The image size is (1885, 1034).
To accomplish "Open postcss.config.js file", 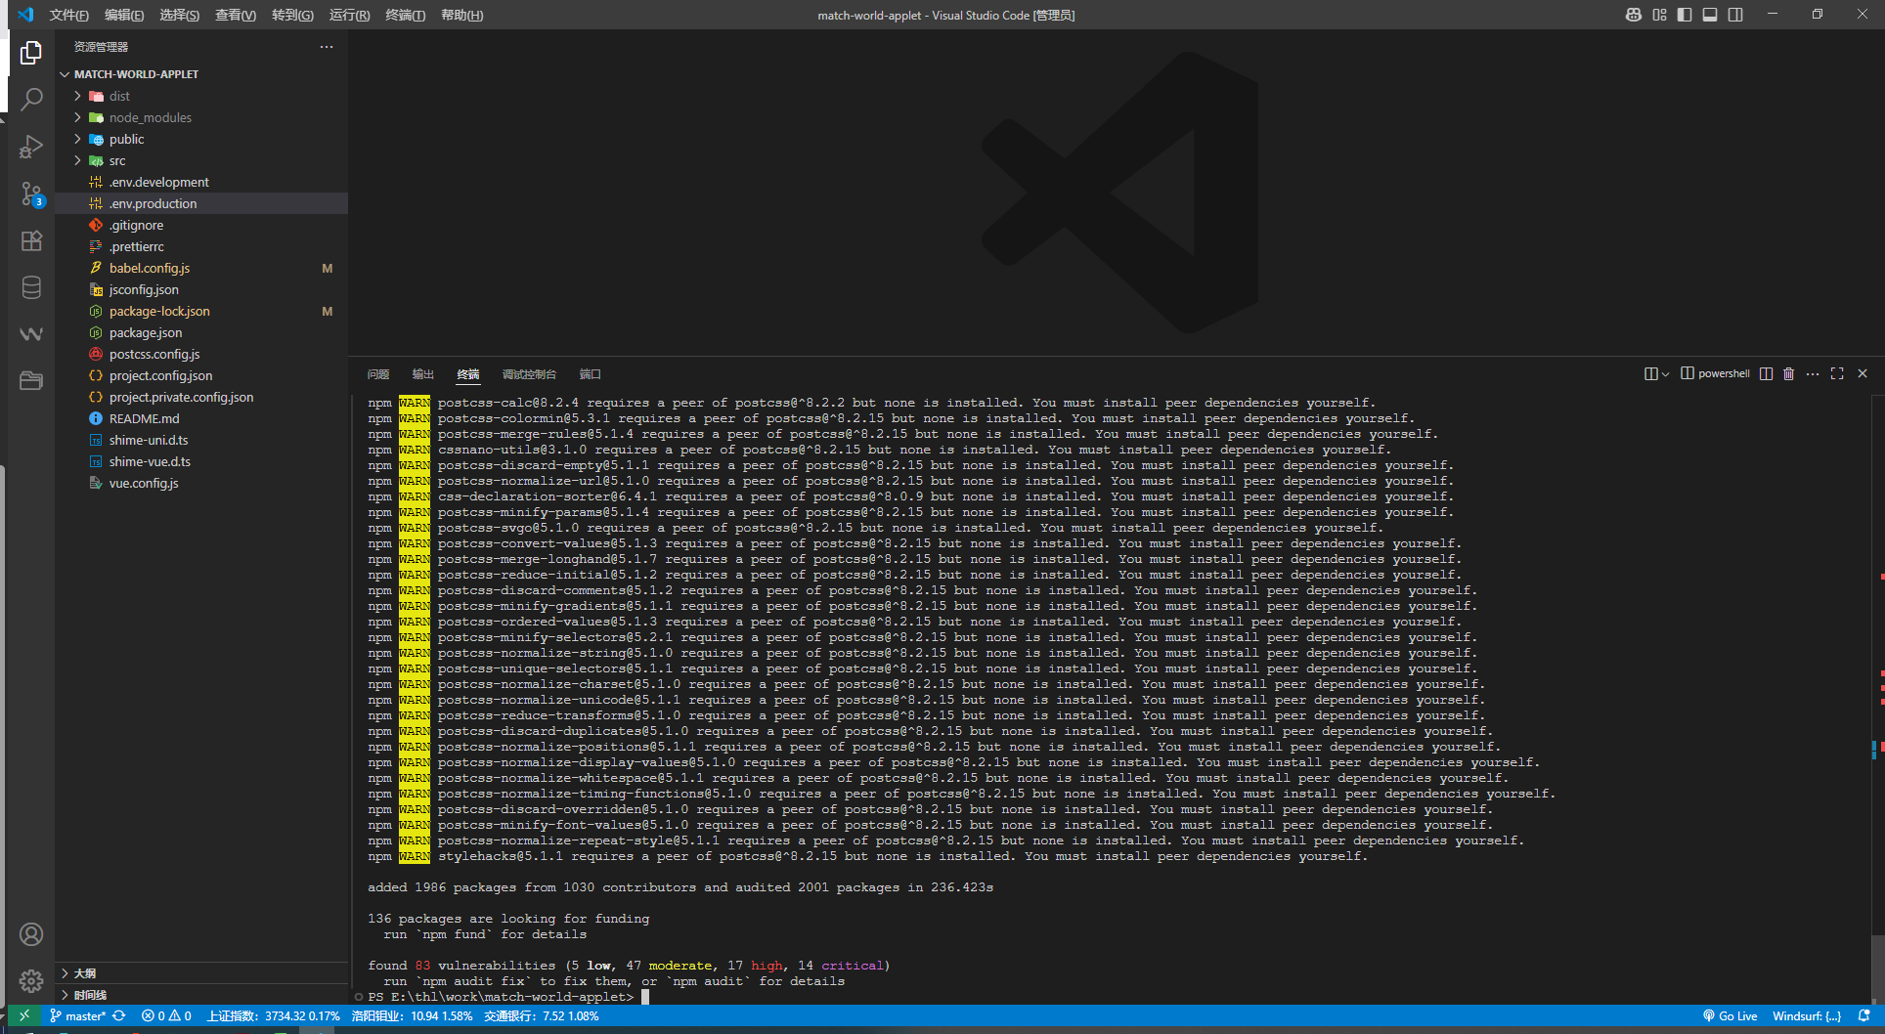I will [x=201, y=354].
